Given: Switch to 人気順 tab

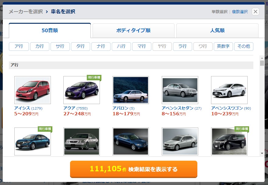Looking at the screenshot, I should point(217,30).
